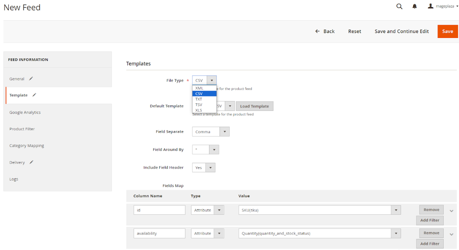The height and width of the screenshot is (250, 459).
Task: Select XML from File Type list
Action: coord(199,88)
